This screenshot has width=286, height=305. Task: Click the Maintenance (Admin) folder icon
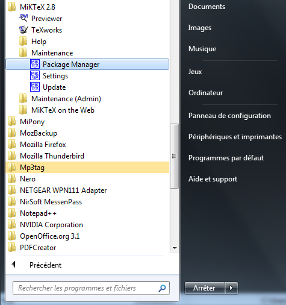click(23, 98)
